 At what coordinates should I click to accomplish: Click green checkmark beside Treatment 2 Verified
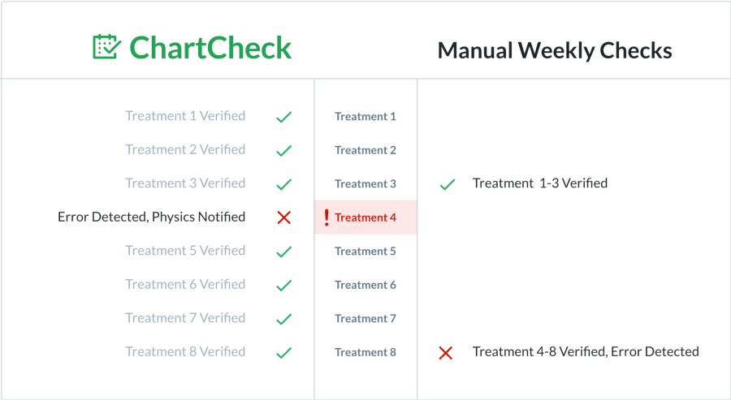click(284, 150)
